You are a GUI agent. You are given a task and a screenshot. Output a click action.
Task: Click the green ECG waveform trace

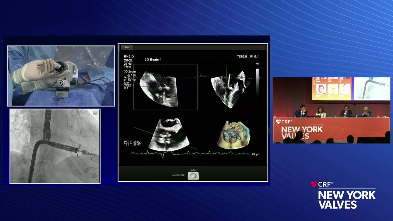pyautogui.click(x=190, y=153)
